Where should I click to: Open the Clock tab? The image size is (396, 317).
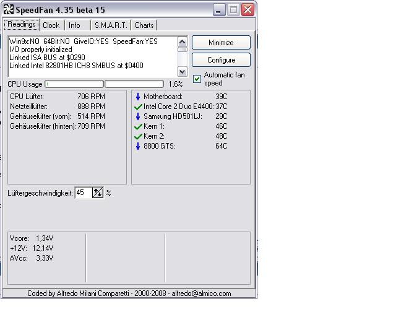(51, 25)
